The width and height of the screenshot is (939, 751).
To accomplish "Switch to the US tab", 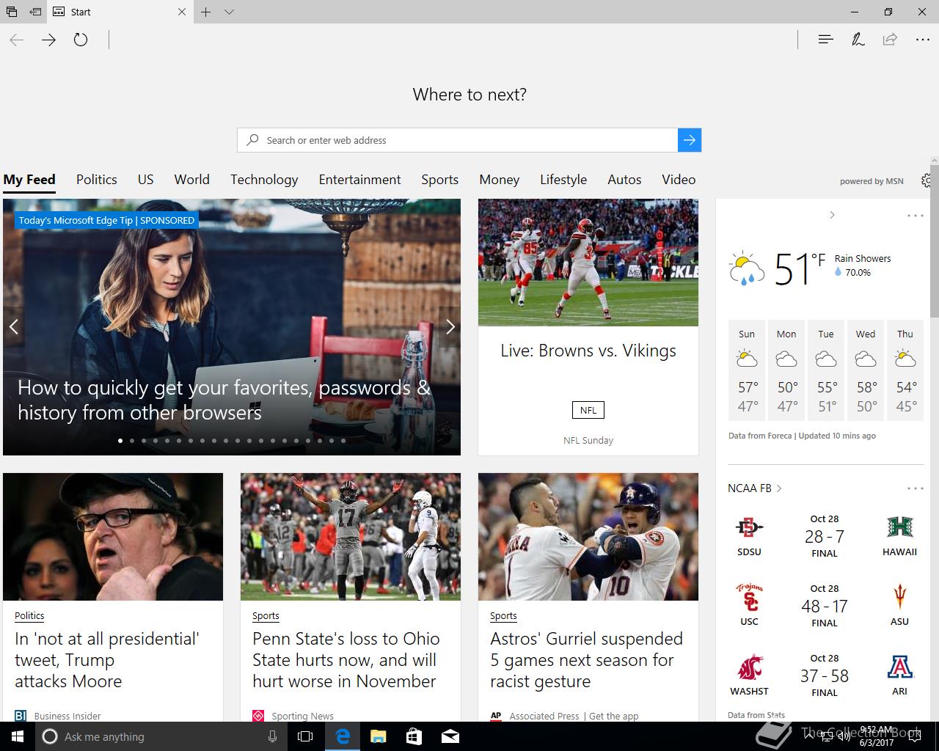I will (x=146, y=180).
